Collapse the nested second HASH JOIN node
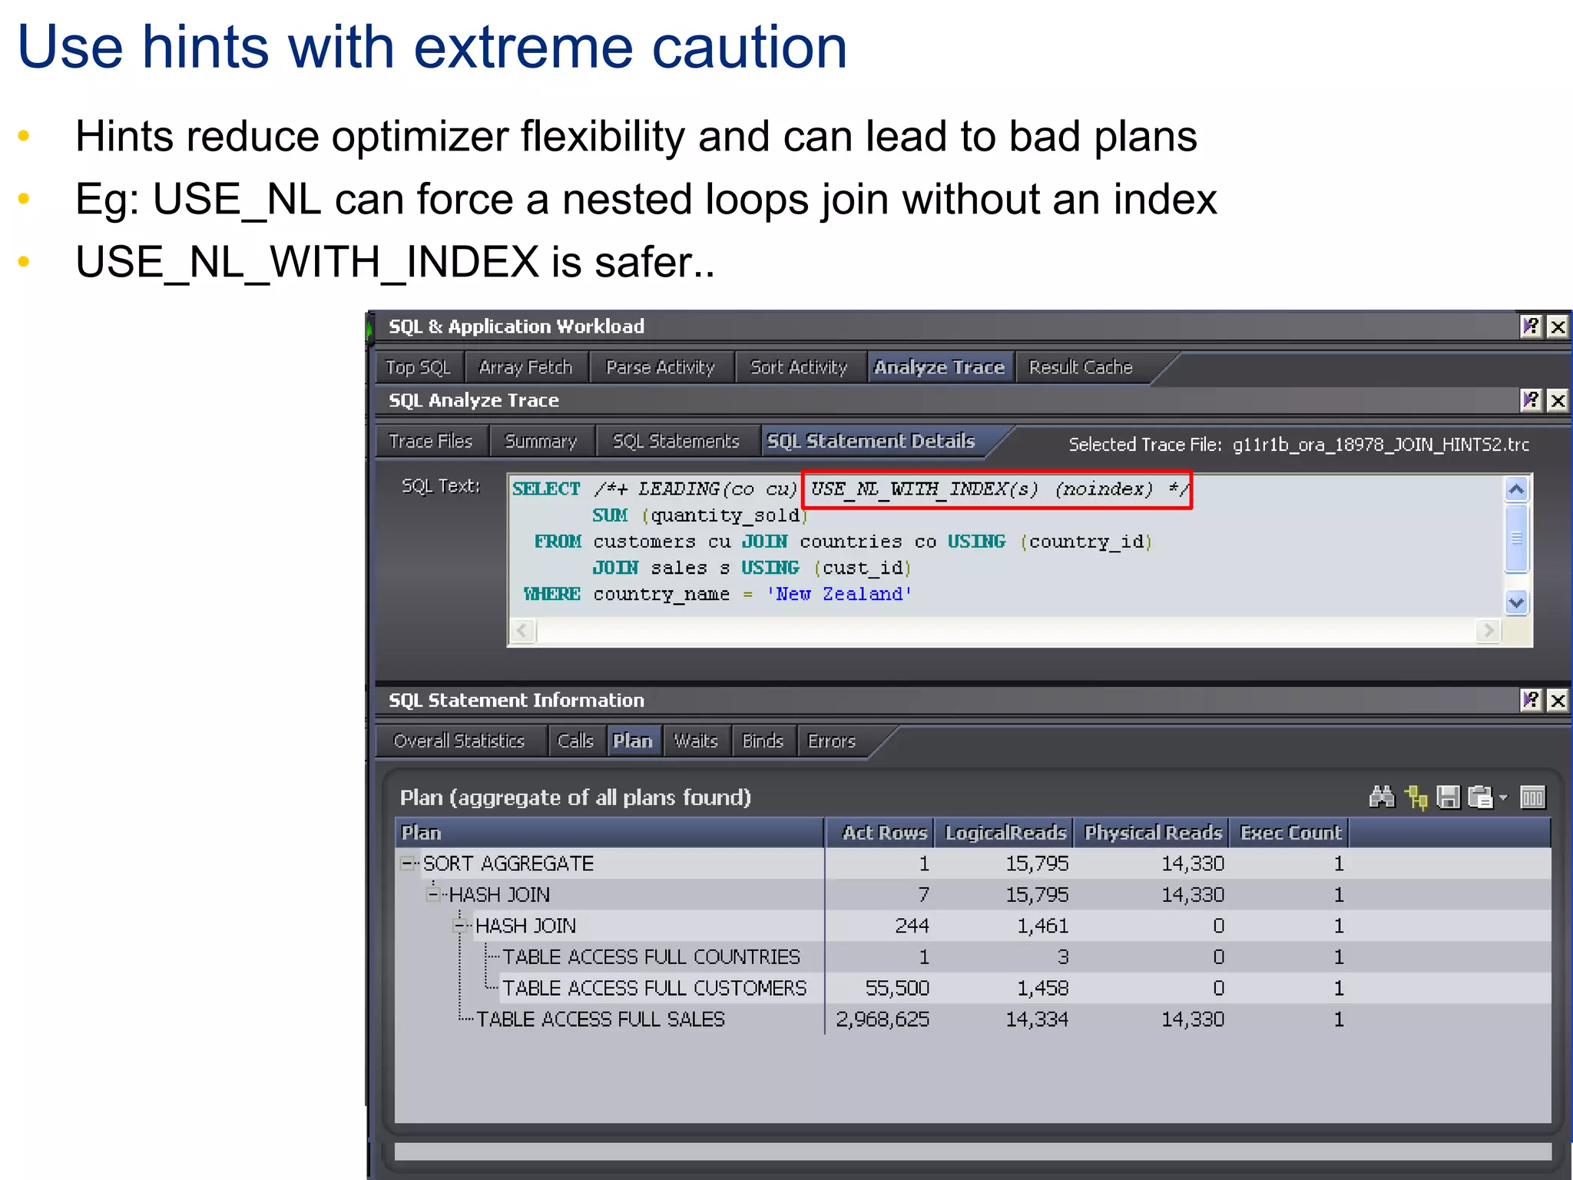1573x1180 pixels. pyautogui.click(x=460, y=926)
